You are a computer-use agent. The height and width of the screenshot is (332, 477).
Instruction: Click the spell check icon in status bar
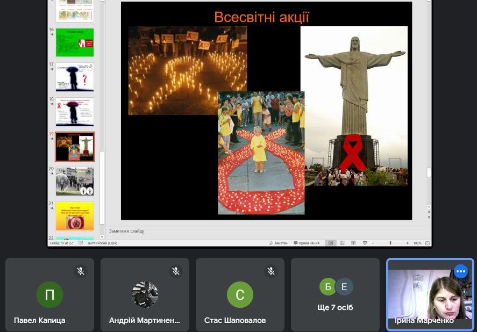pos(81,243)
